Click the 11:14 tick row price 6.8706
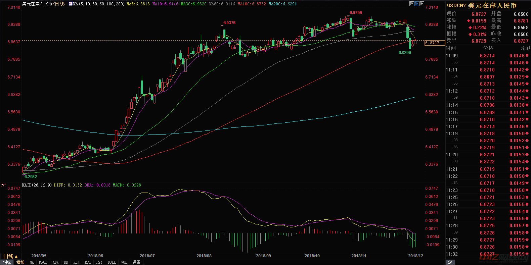531x265 pixels. [487, 105]
